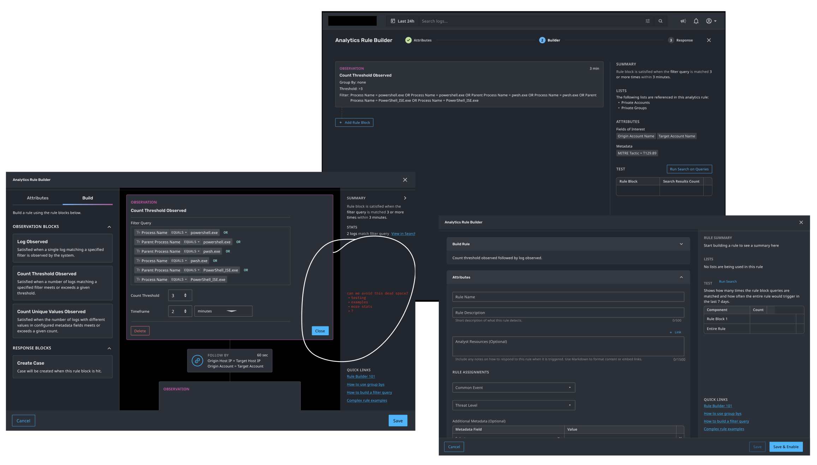Open Complex rule examples link in left window
This screenshot has height=465, width=817.
point(367,401)
